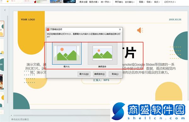Select the first slide thumbnail in the panel
The height and width of the screenshot is (122, 189).
click(x=2, y=29)
